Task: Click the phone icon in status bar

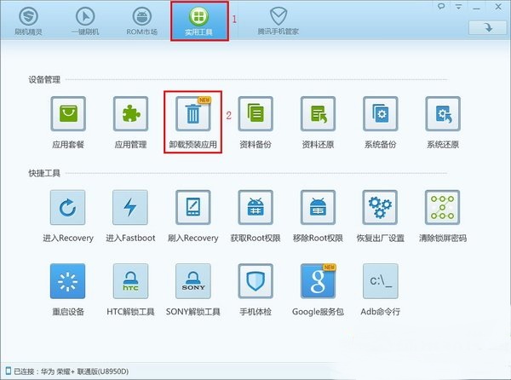Action: tap(9, 371)
